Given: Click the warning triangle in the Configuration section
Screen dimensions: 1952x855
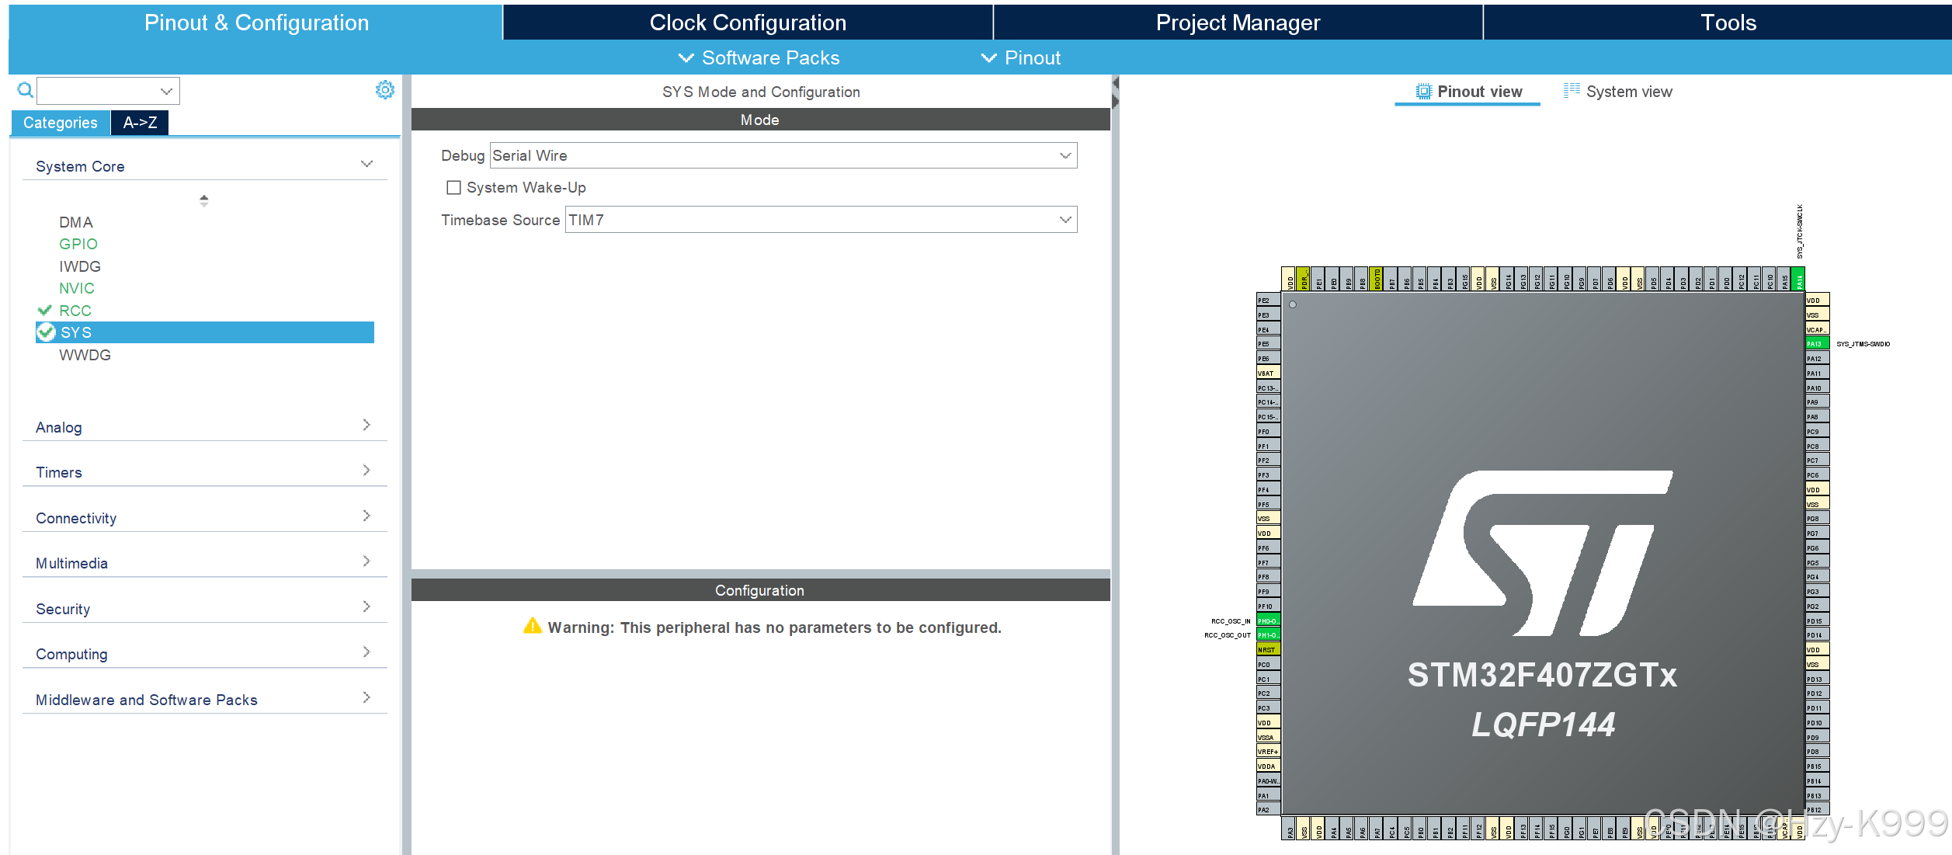Looking at the screenshot, I should coord(533,626).
